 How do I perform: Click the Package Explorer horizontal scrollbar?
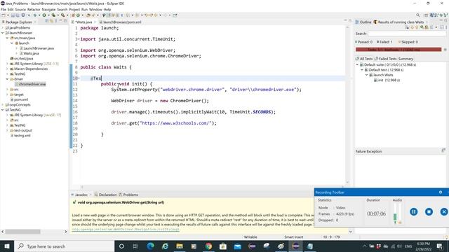tap(22, 232)
